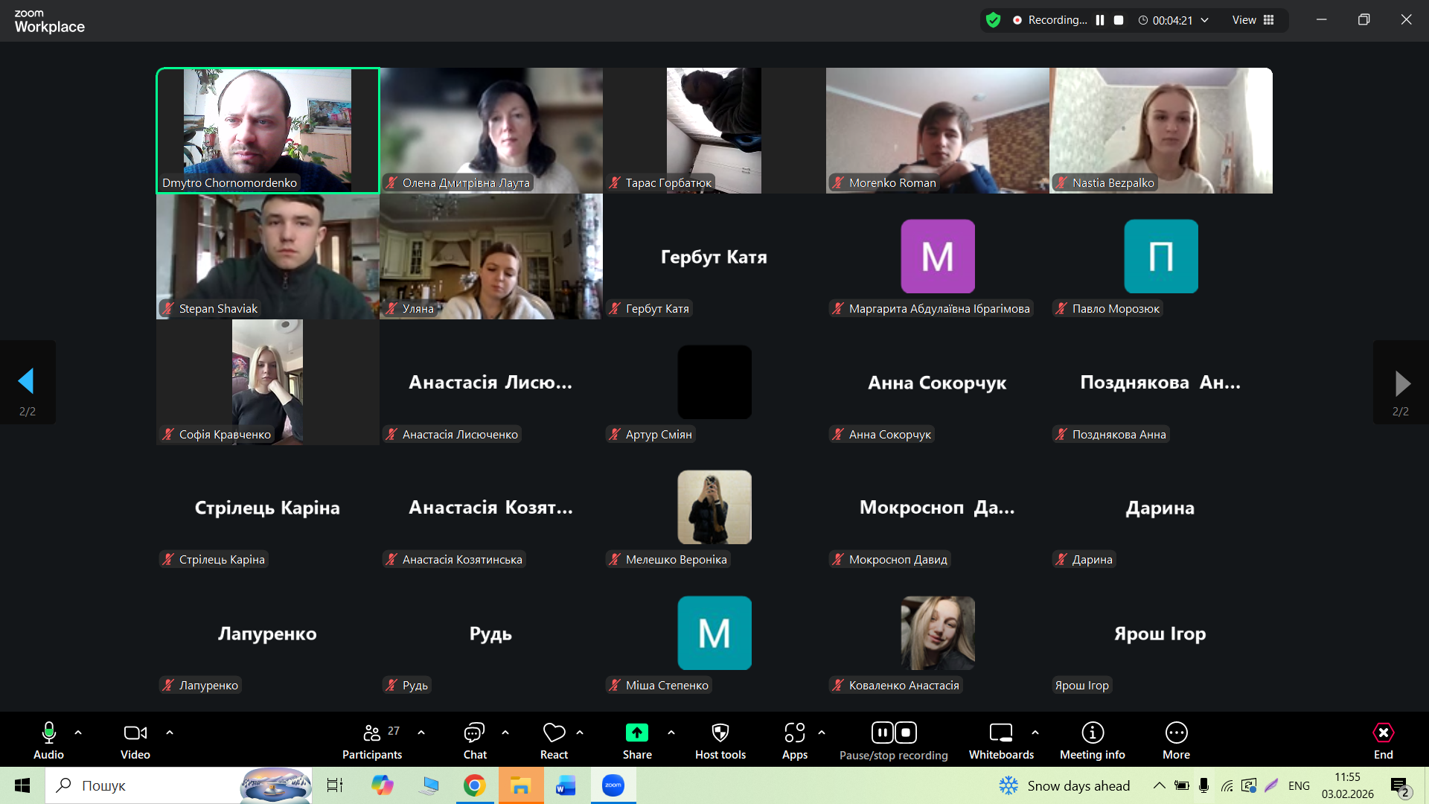Open the View layout menu
Image resolution: width=1429 pixels, height=804 pixels.
pyautogui.click(x=1253, y=20)
